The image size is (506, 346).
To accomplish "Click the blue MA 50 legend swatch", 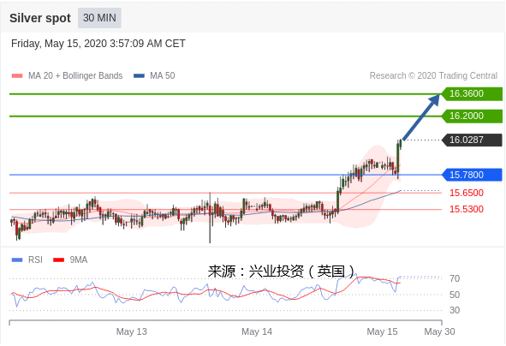I will point(139,76).
